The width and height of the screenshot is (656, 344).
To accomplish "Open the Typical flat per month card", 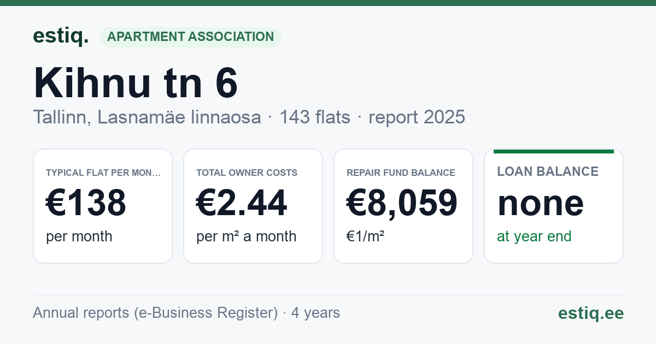I will [x=103, y=206].
